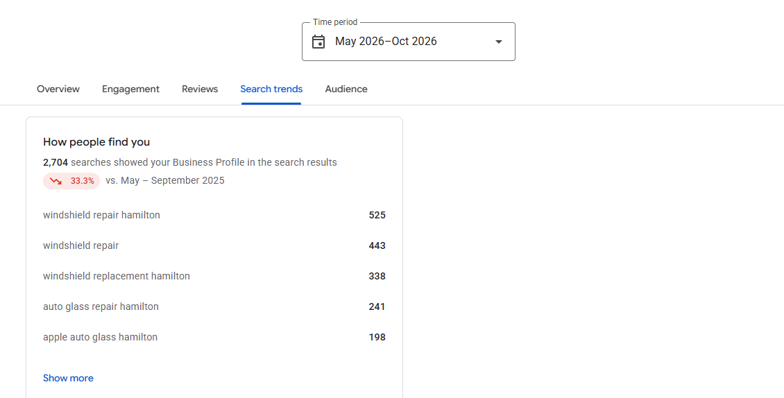This screenshot has height=398, width=784.
Task: Select the 'windshield repair' search term row
Action: 214,245
